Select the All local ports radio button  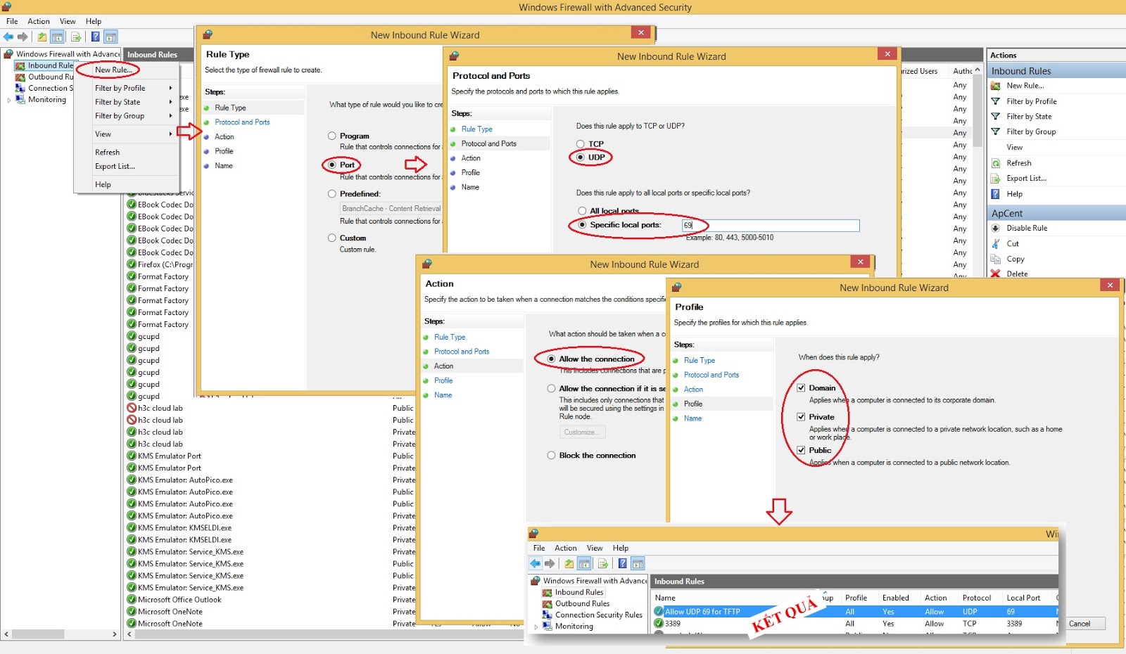[x=582, y=211]
